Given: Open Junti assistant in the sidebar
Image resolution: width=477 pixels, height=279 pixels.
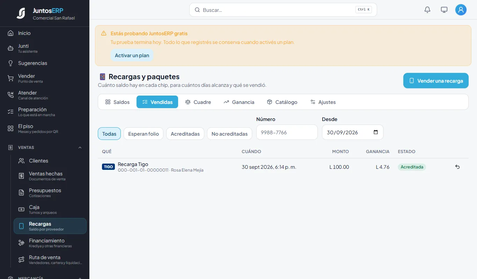Looking at the screenshot, I should click(x=45, y=48).
